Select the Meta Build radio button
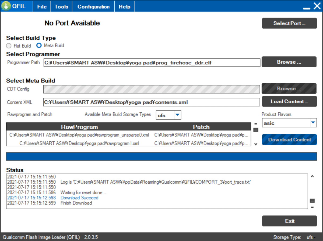The height and width of the screenshot is (241, 323). point(39,46)
